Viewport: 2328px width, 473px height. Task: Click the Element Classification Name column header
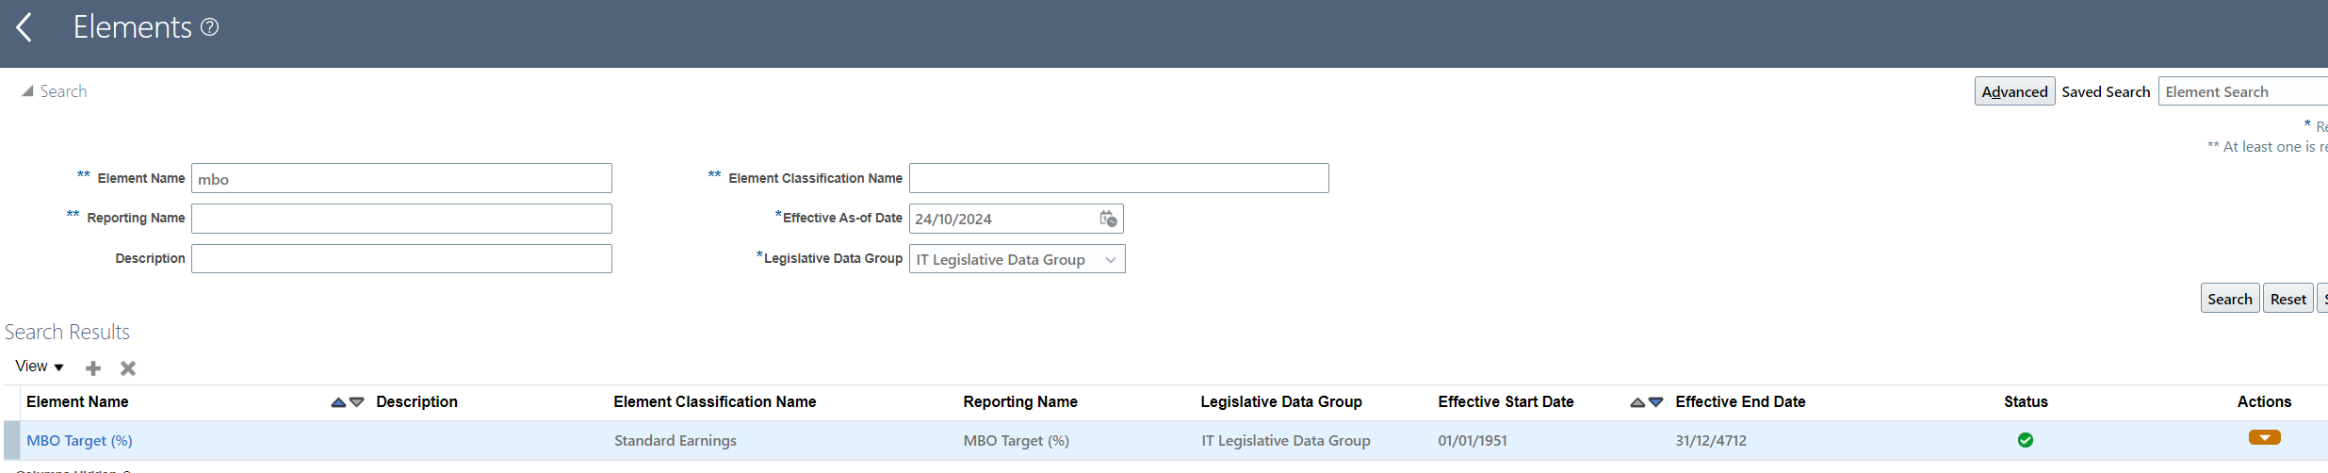(715, 401)
